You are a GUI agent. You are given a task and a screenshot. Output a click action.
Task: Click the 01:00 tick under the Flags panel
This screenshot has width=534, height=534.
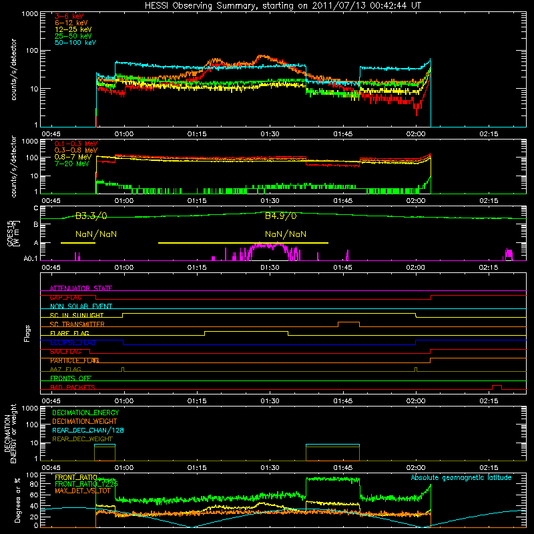tap(124, 401)
